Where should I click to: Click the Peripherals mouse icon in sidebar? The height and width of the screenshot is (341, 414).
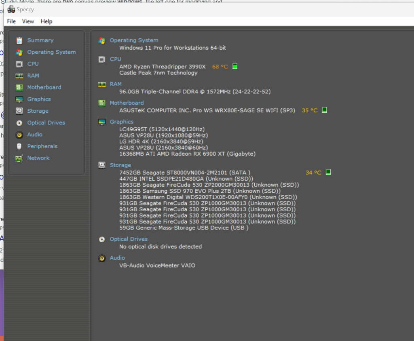click(19, 146)
